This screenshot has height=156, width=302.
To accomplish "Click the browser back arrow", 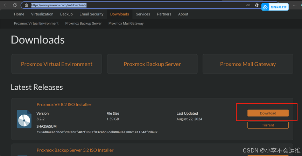I will point(5,5).
